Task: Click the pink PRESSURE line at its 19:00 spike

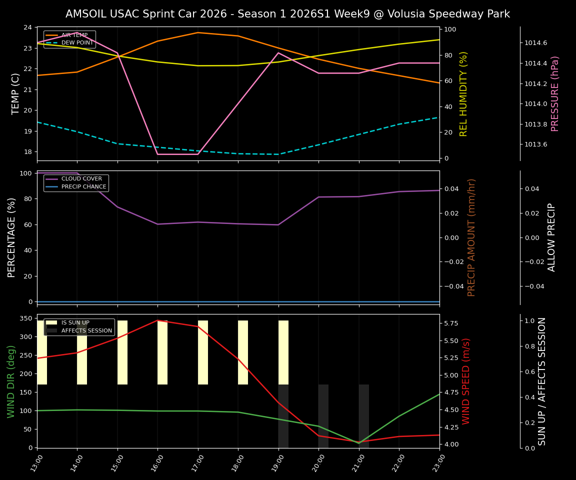Action: pos(278,51)
